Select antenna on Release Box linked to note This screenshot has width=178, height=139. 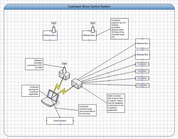[x=93, y=27]
